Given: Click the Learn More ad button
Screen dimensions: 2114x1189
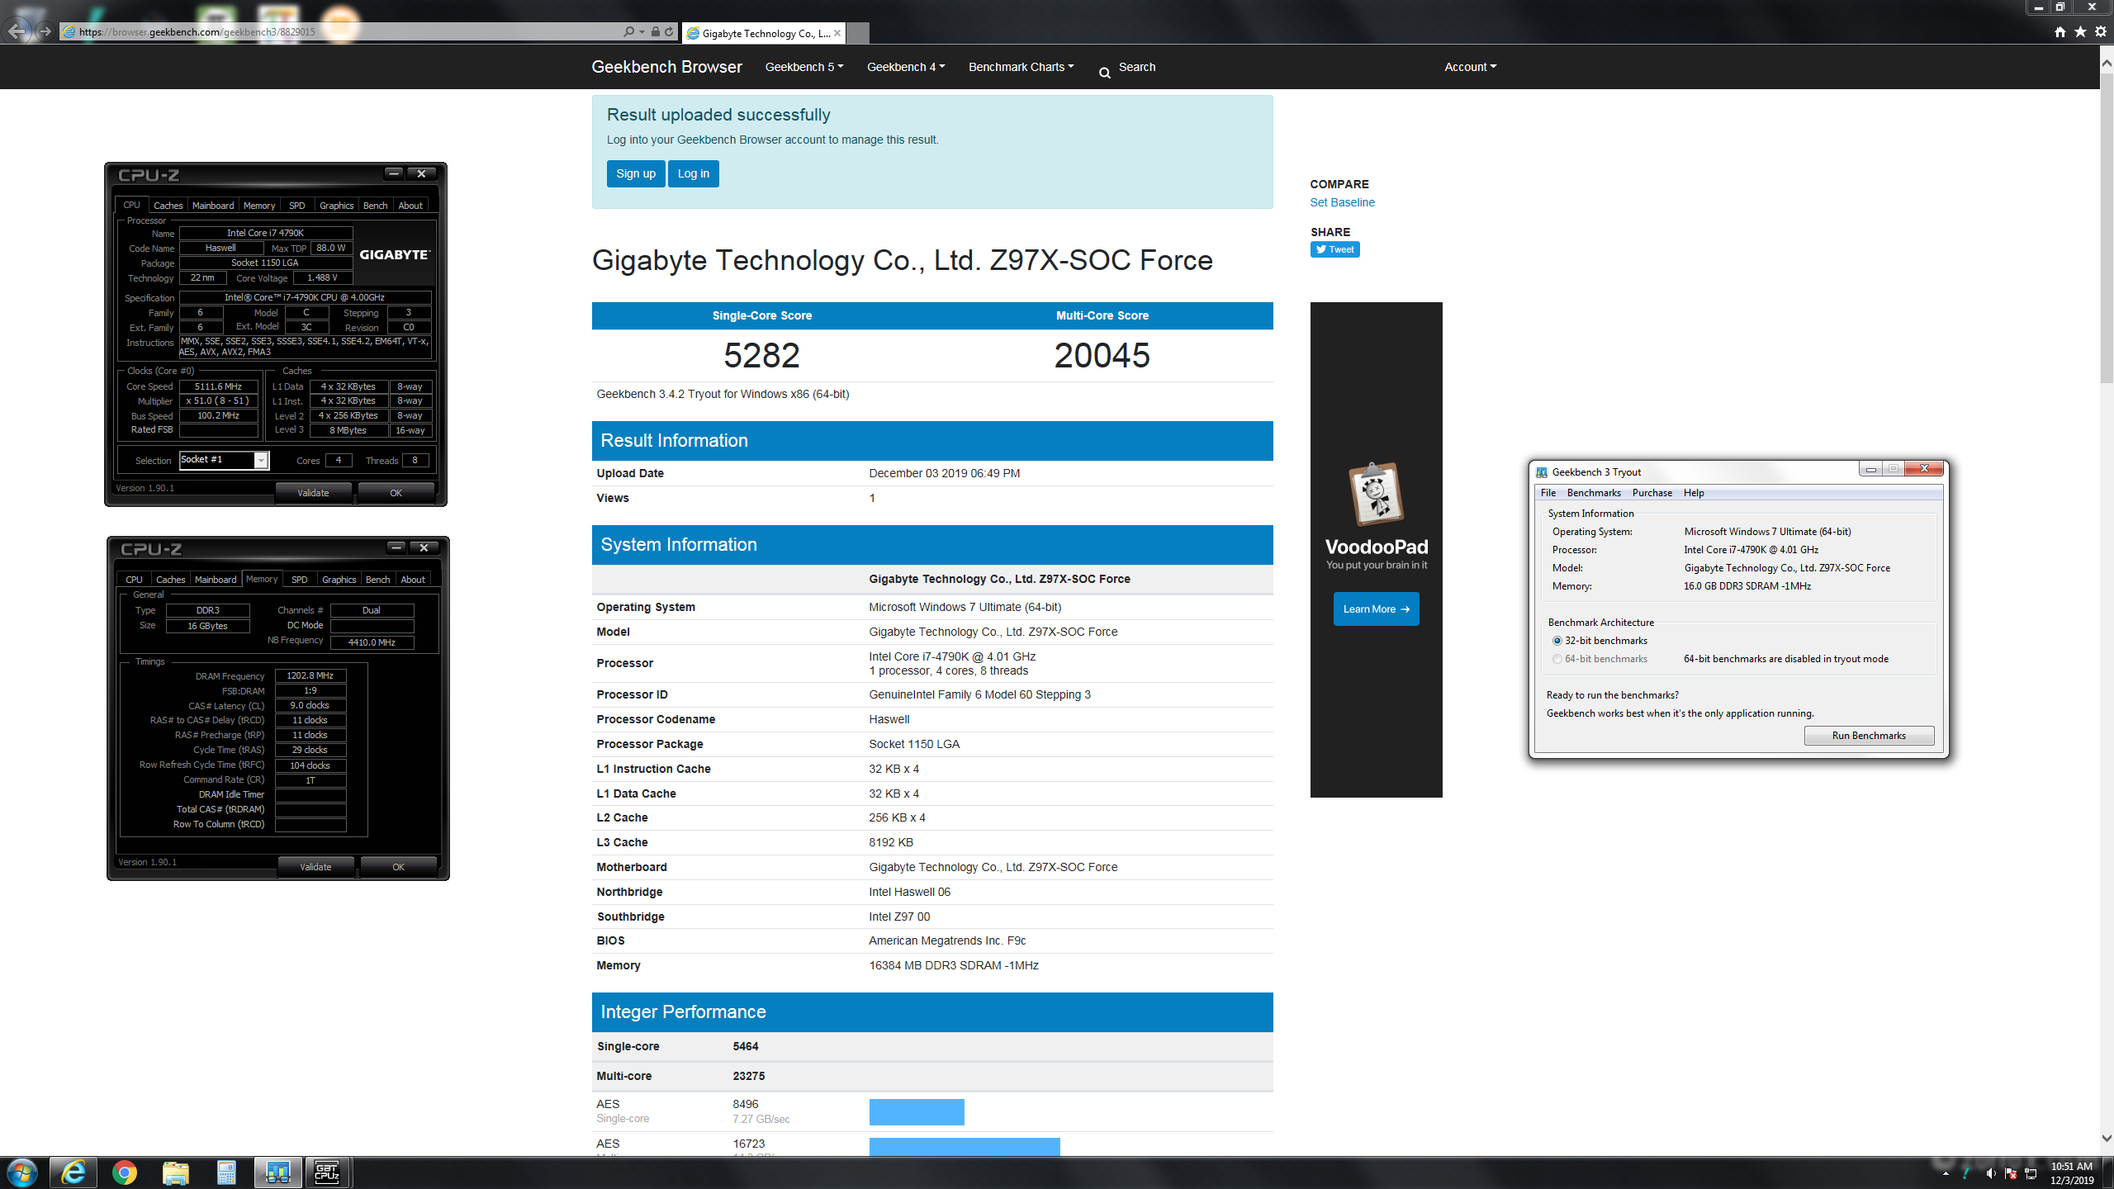Looking at the screenshot, I should point(1376,609).
